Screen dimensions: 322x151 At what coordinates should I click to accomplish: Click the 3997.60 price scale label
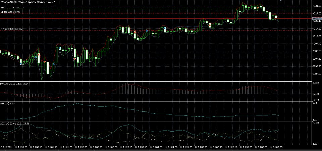pos(317,59)
